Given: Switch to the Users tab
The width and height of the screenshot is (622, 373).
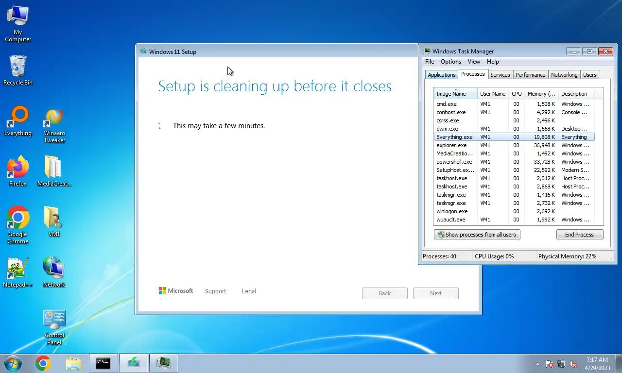Looking at the screenshot, I should tap(590, 75).
